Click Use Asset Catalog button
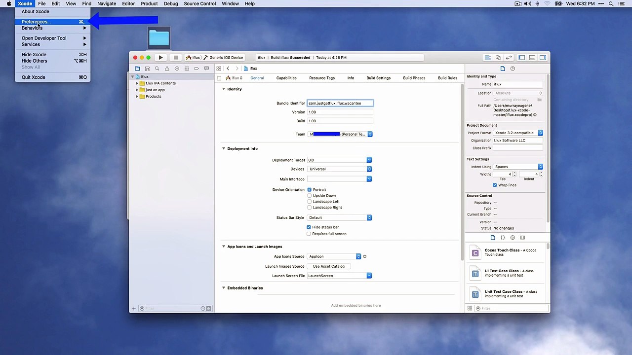Viewport: 632px width, 355px height. [328, 266]
